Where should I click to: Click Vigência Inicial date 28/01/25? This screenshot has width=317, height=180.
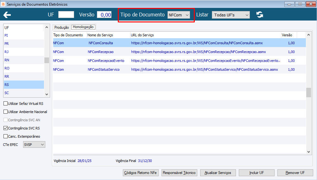pos(85,161)
